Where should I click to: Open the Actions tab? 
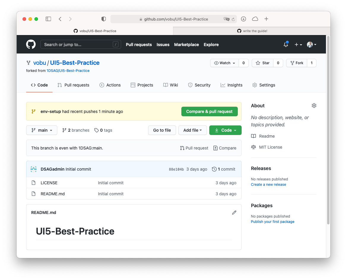point(110,85)
